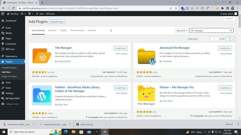The image size is (241, 135).
Task: Open Posts in the sidebar
Action: 8,28
